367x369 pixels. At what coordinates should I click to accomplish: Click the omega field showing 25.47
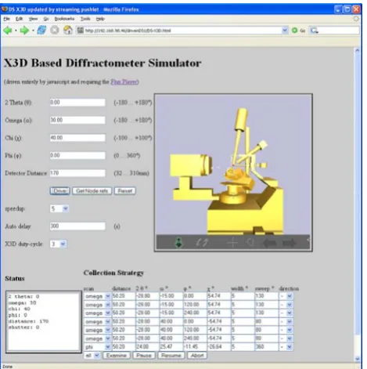tap(171, 347)
